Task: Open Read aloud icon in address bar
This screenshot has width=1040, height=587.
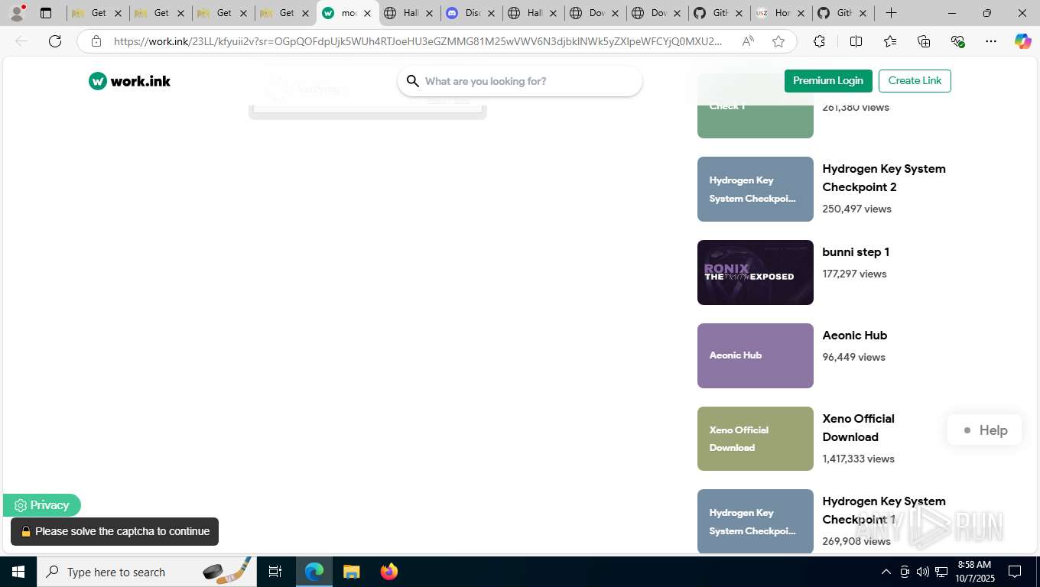Action: click(x=748, y=41)
